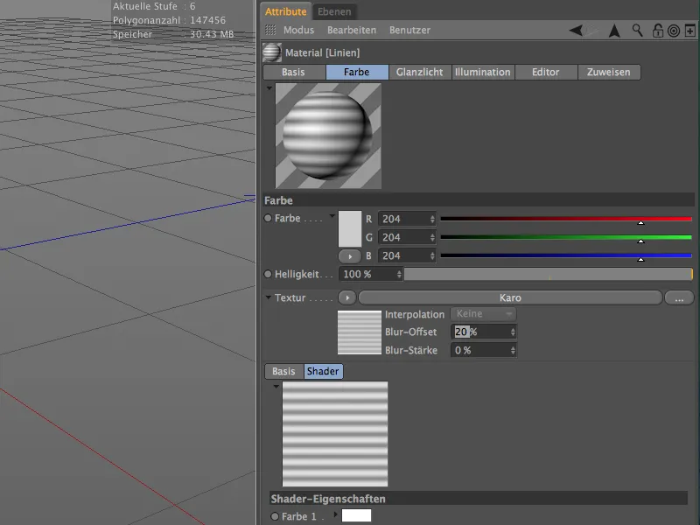Screen dimensions: 700x525
Task: Click the striped sphere material preview
Action: point(329,136)
